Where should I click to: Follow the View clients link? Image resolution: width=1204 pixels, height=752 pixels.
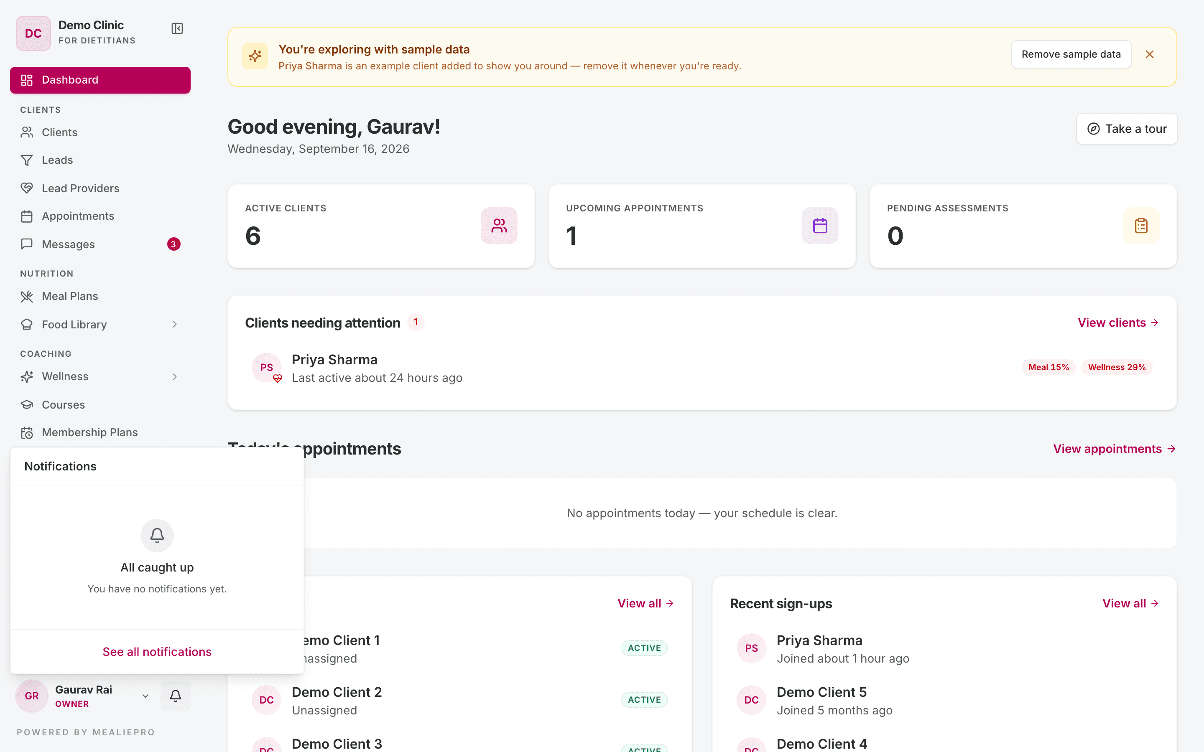[1118, 323]
